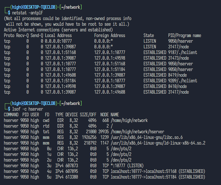The height and width of the screenshot is (185, 221).
Task: Click the COMMAND column header
Action: pos(11,115)
